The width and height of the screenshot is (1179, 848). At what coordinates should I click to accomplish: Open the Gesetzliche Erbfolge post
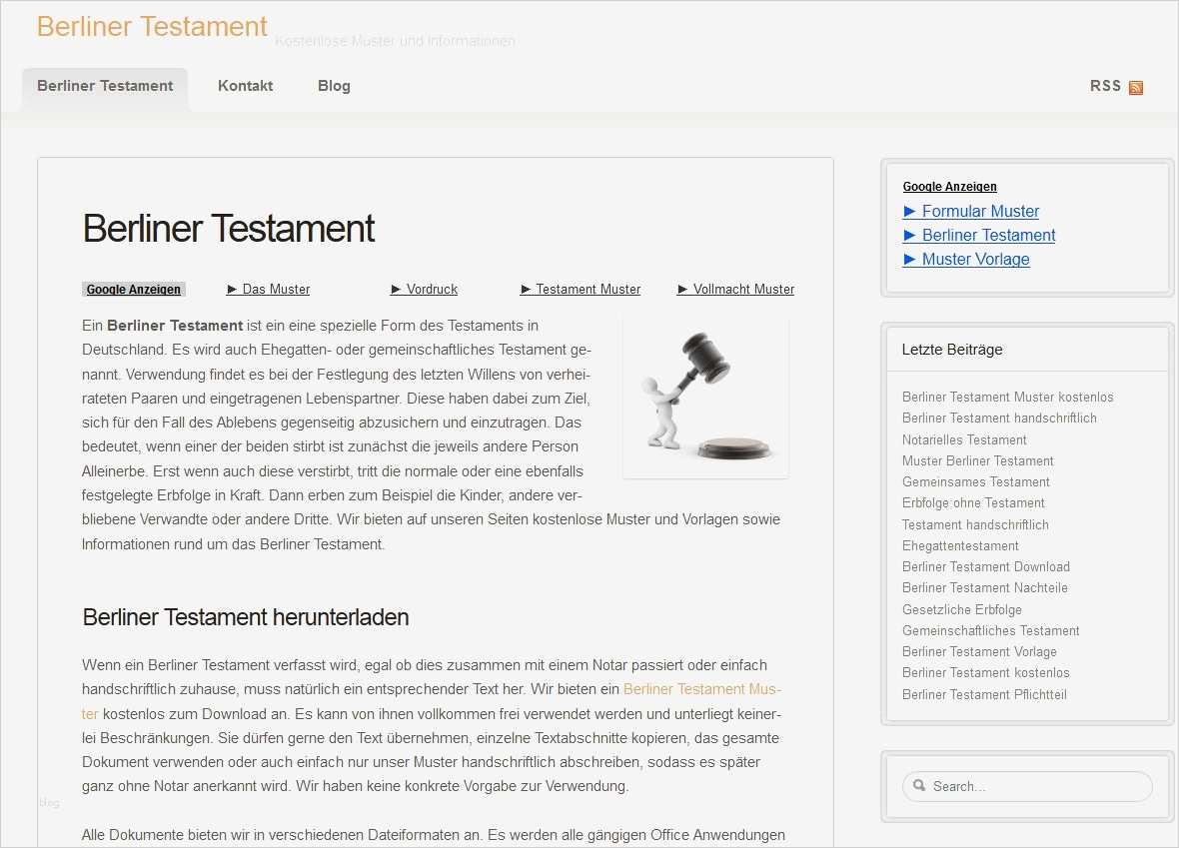point(961,609)
